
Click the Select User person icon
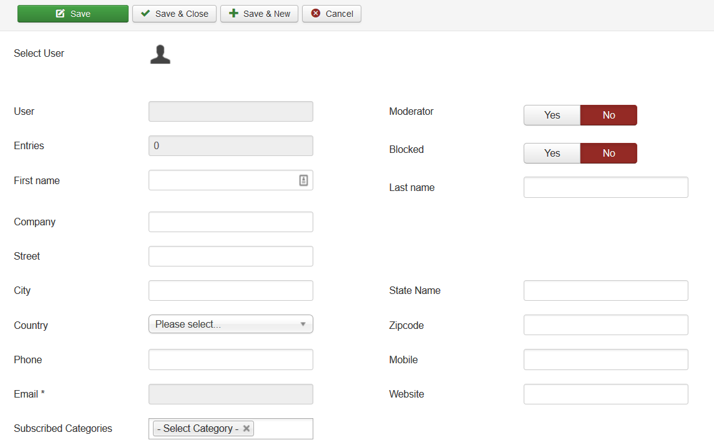point(160,54)
